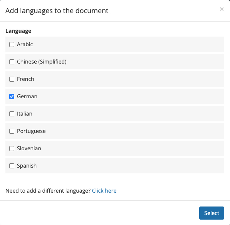
Task: Click the Slovenian label text
Action: [x=29, y=148]
